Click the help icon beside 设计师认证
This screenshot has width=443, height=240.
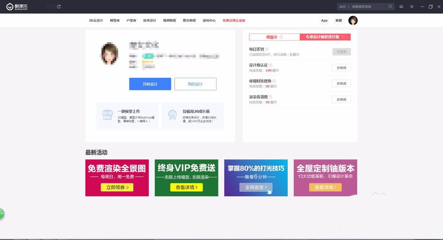tap(270, 65)
